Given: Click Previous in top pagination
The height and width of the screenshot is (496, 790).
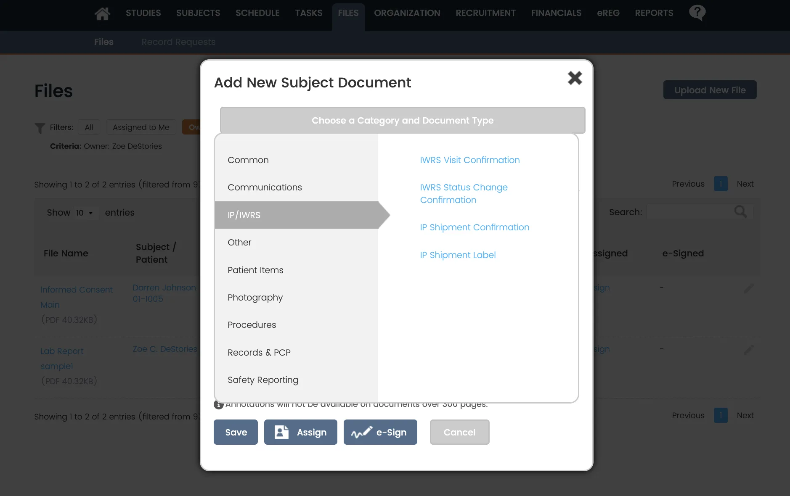Looking at the screenshot, I should [x=688, y=184].
